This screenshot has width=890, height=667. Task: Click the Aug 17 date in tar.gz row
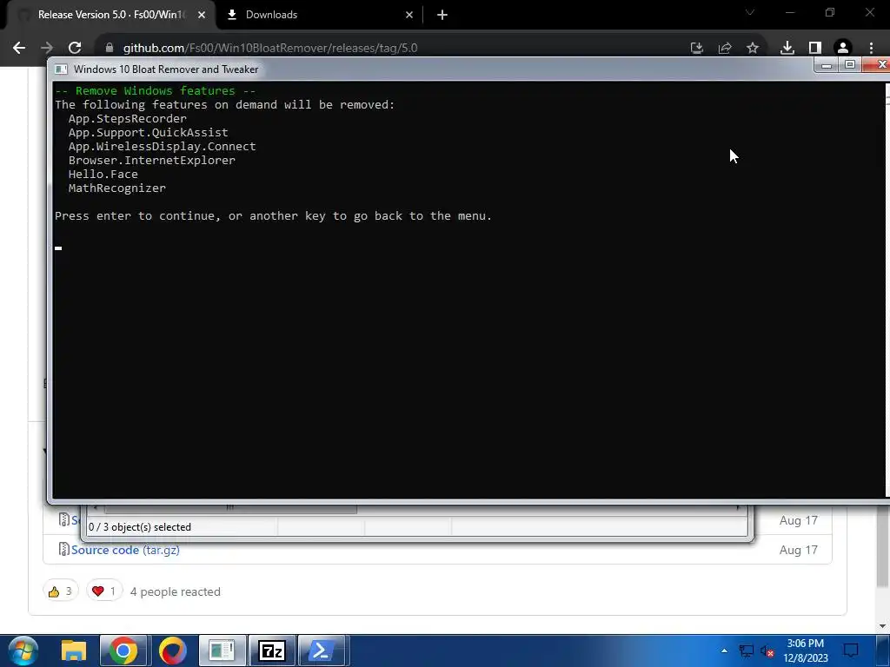[x=798, y=550]
